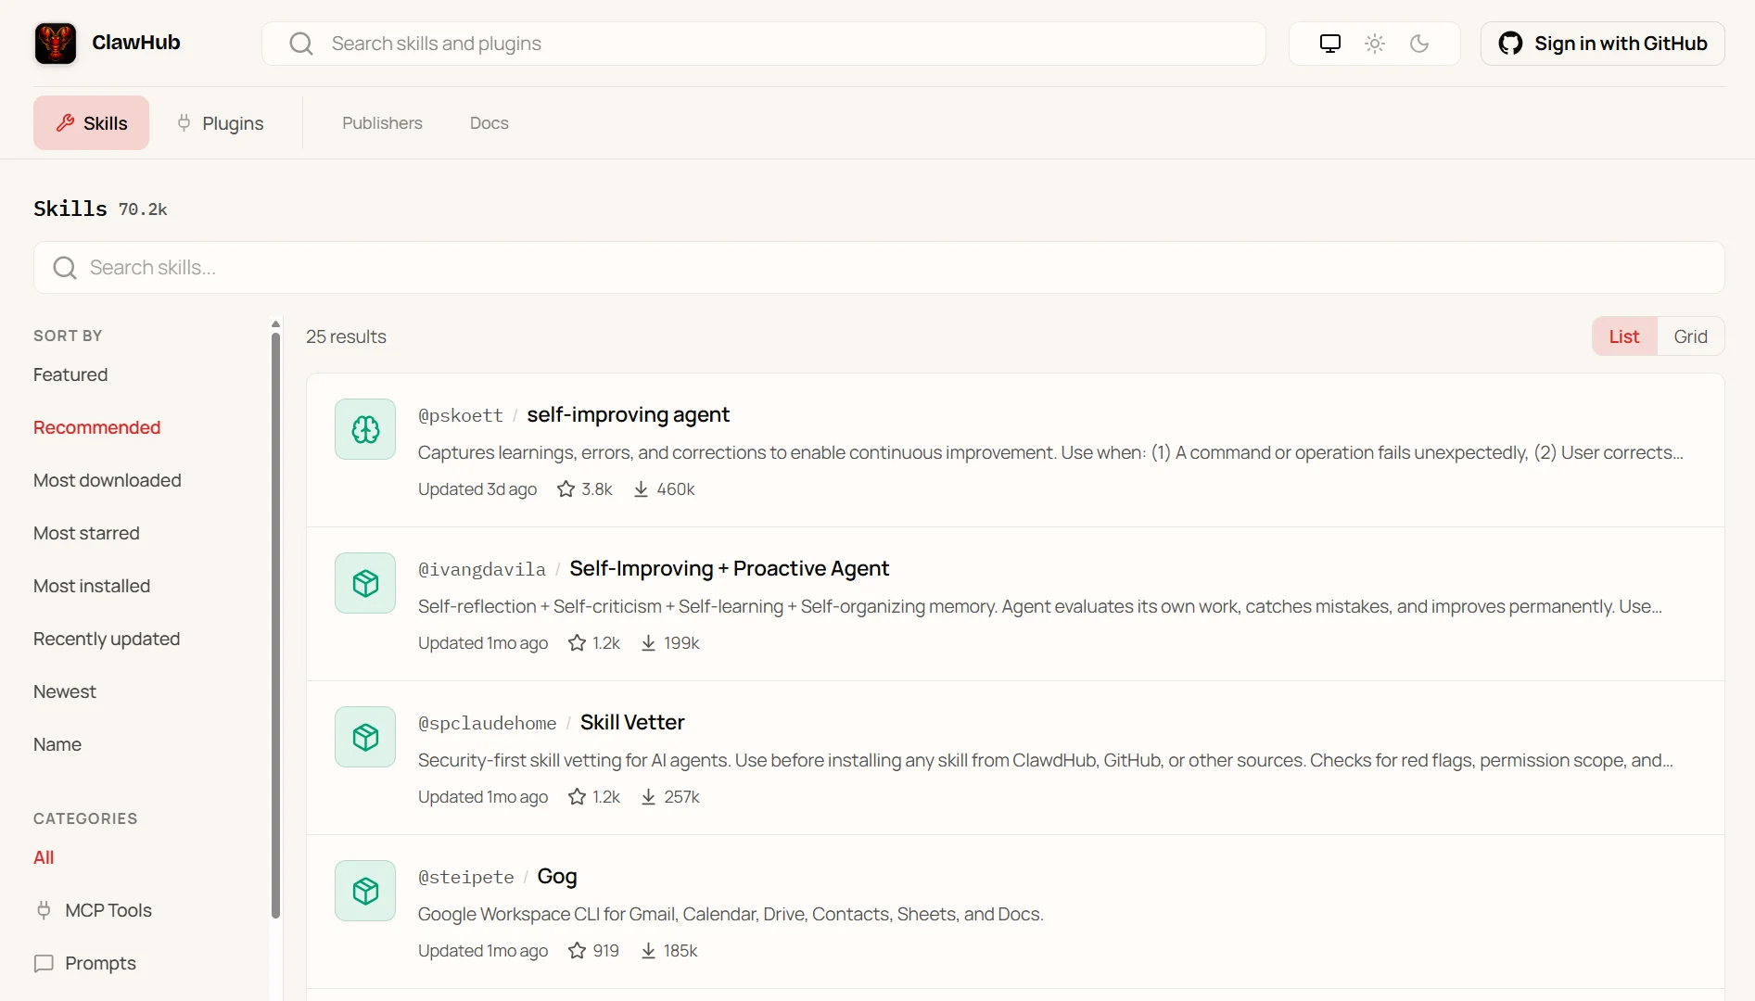
Task: Click download icon next to 185k
Action: pyautogui.click(x=648, y=951)
